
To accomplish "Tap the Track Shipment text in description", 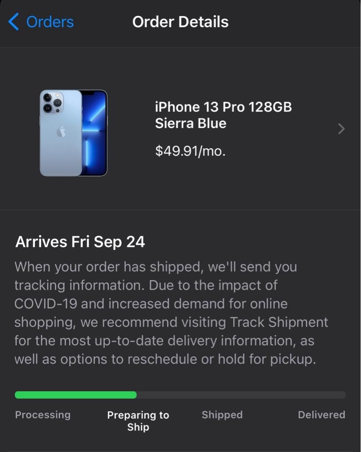I will point(279,322).
